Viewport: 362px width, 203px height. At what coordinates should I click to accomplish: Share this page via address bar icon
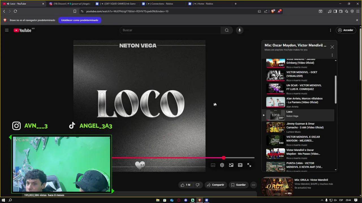point(266,11)
